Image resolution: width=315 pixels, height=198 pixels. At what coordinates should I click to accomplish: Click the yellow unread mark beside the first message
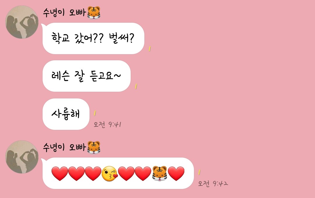149,49
